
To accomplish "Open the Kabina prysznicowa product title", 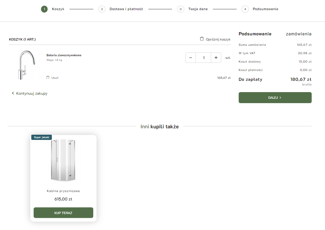I will tap(63, 191).
